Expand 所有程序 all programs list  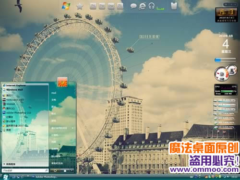tap(10, 164)
